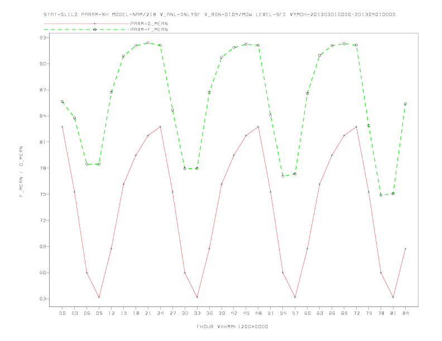Click the green F_MEAN data point at hour 00
442x341 pixels.
(x=63, y=102)
